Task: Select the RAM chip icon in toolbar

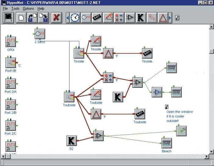Action: click(x=97, y=18)
